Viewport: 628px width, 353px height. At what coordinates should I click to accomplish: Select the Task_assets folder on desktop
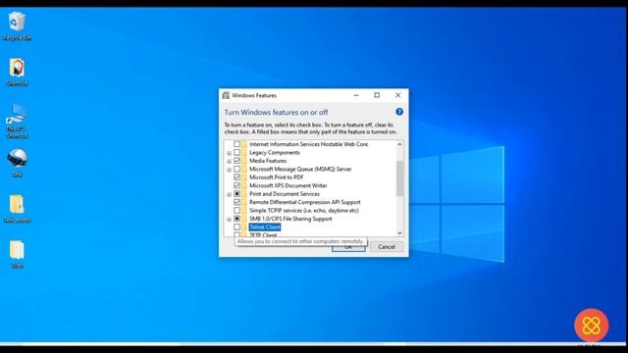tap(17, 208)
